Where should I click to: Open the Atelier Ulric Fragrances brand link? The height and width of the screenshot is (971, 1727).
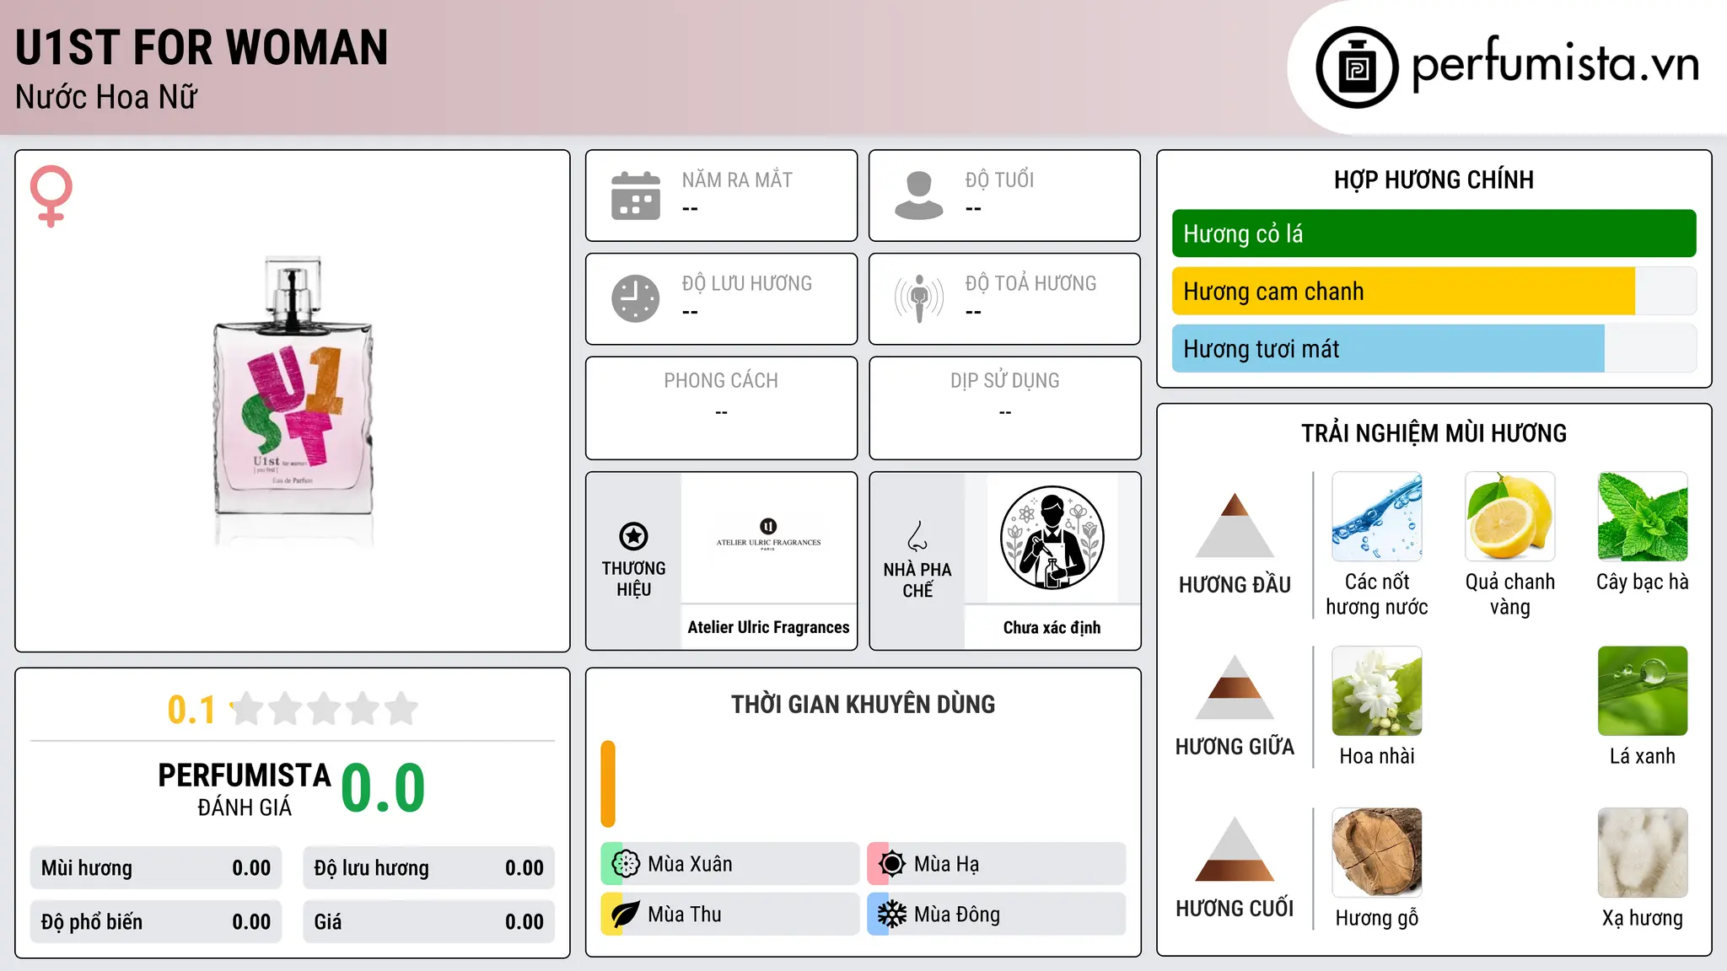pos(768,627)
